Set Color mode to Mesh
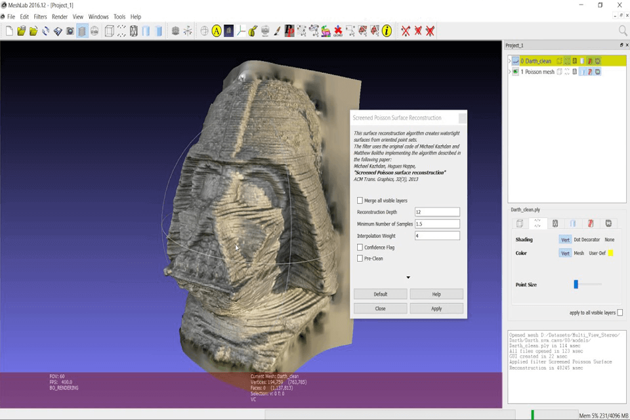The image size is (630, 420). pyautogui.click(x=579, y=253)
